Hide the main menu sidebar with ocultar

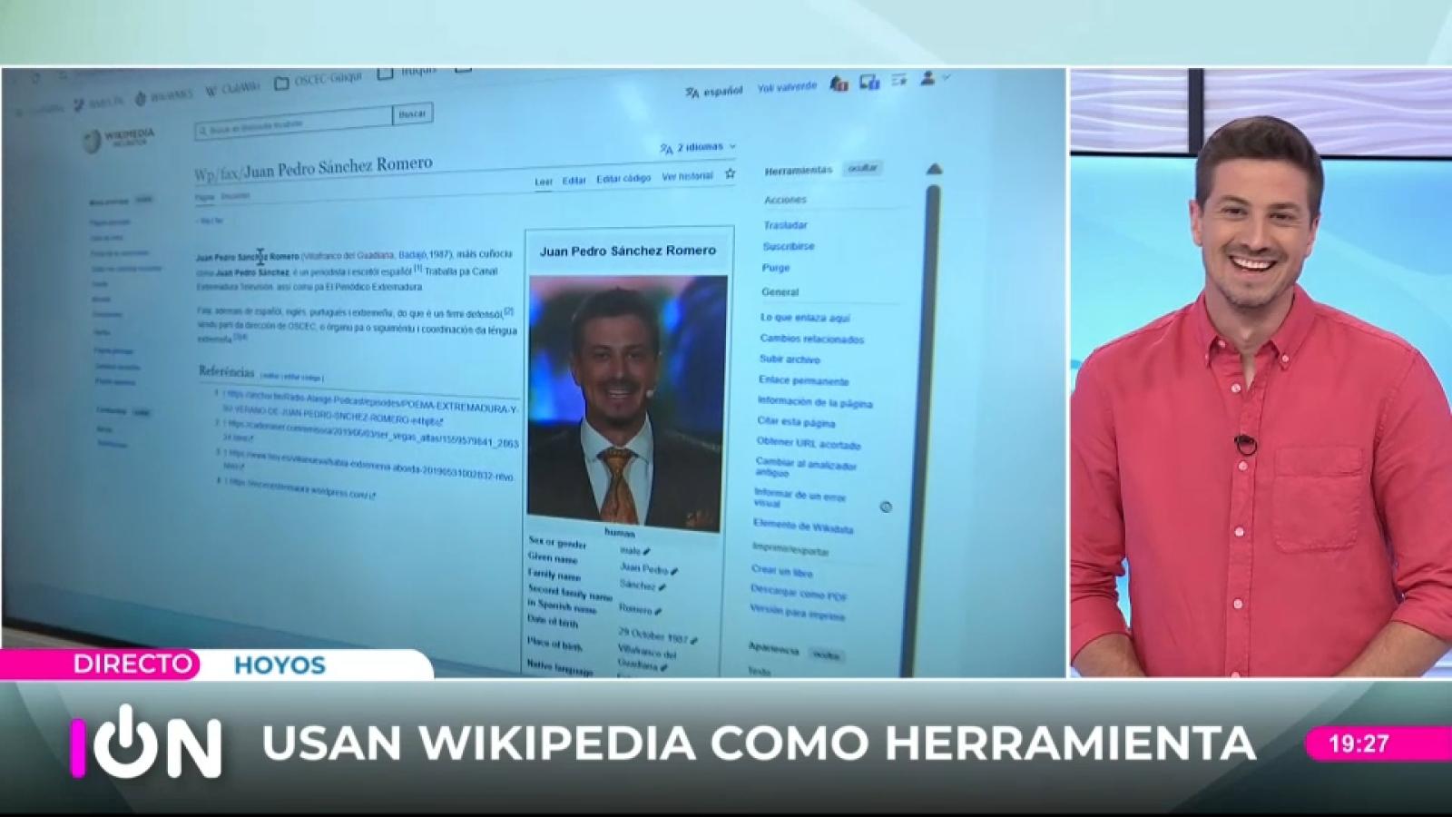click(x=144, y=200)
